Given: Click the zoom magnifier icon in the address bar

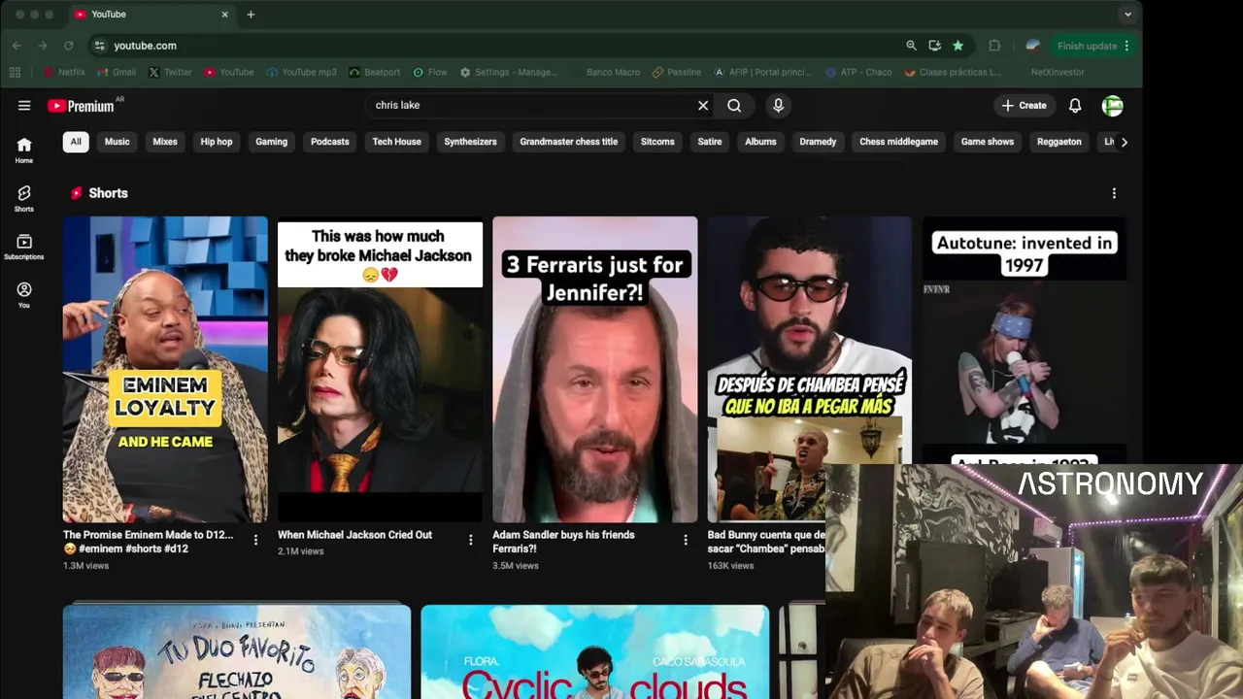Looking at the screenshot, I should click(x=911, y=46).
